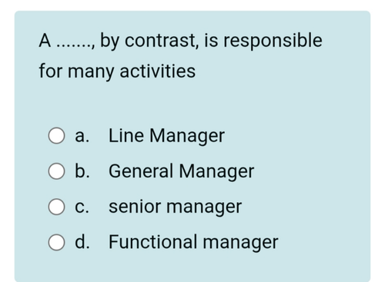Image resolution: width=385 pixels, height=282 pixels.
Task: Click the "Line Manager" answer text
Action: [x=166, y=136]
